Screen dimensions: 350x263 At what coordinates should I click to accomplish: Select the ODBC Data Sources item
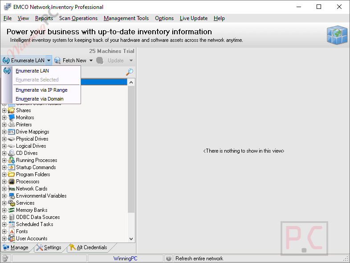[x=38, y=217]
